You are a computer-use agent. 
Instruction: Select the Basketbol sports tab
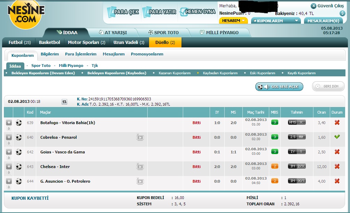[x=49, y=43]
